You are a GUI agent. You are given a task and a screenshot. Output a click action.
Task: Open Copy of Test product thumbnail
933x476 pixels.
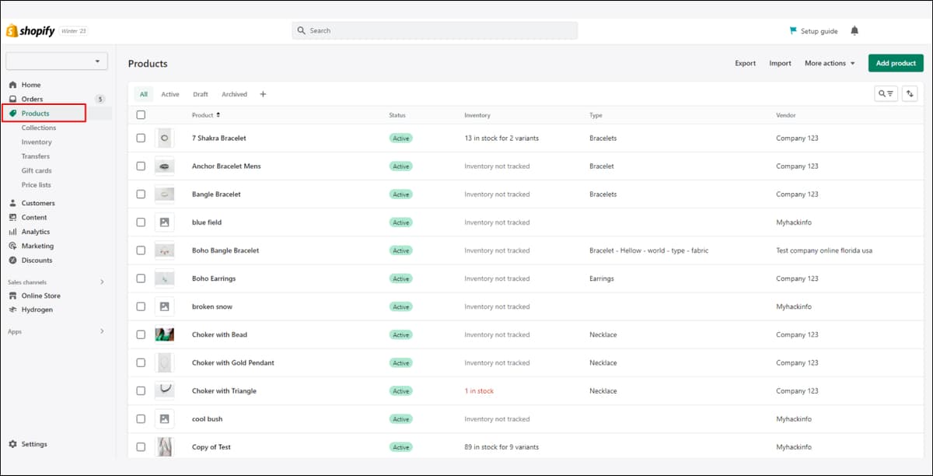(164, 447)
